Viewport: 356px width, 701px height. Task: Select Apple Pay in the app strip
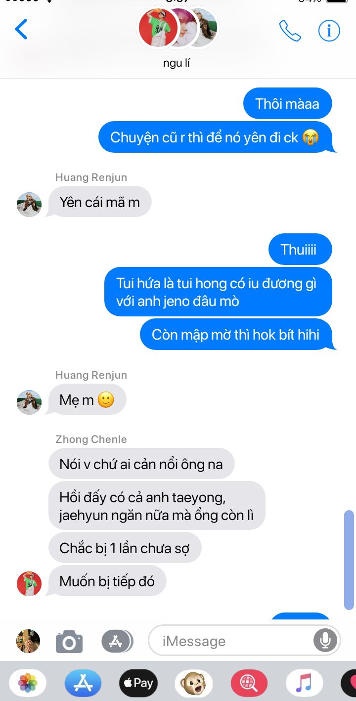(x=138, y=683)
